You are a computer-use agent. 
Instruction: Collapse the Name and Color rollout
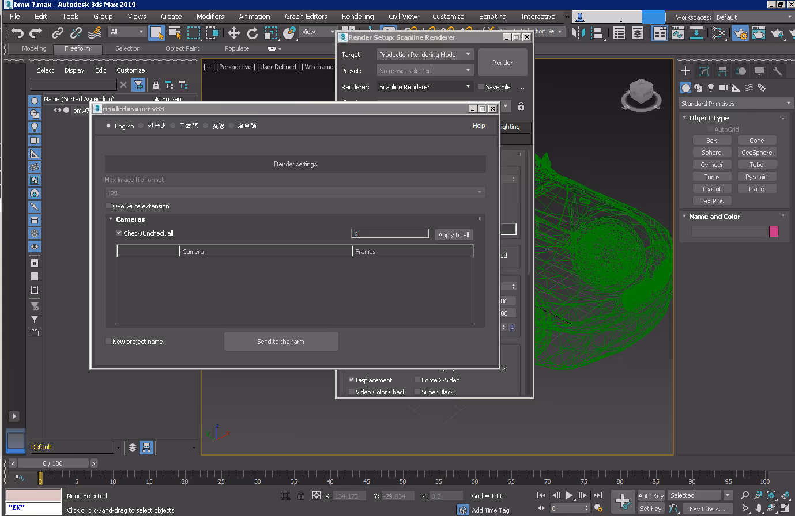tap(684, 217)
